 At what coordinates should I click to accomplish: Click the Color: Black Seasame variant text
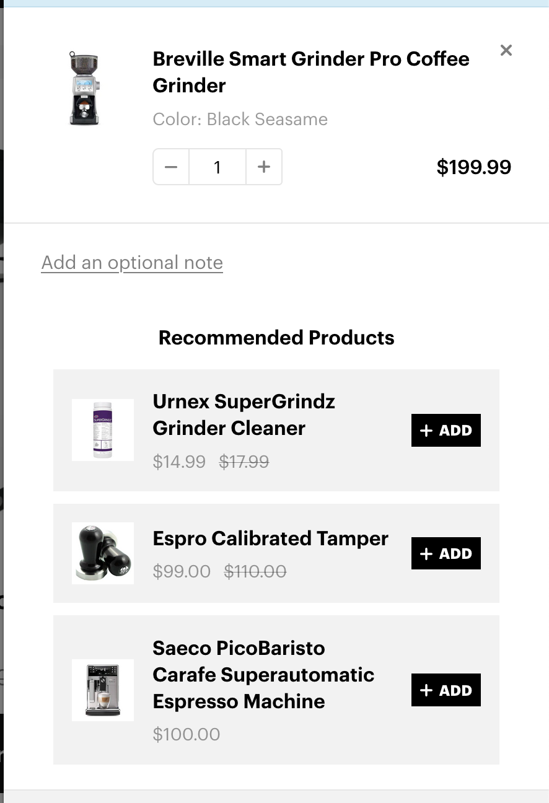[240, 119]
